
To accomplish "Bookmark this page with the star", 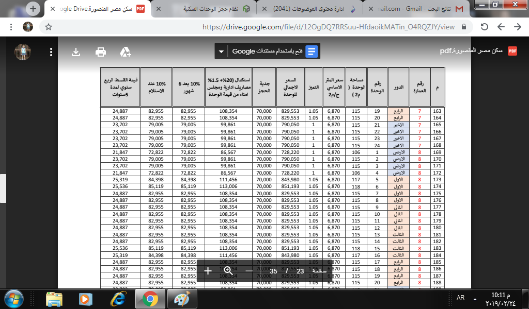I will tap(49, 27).
